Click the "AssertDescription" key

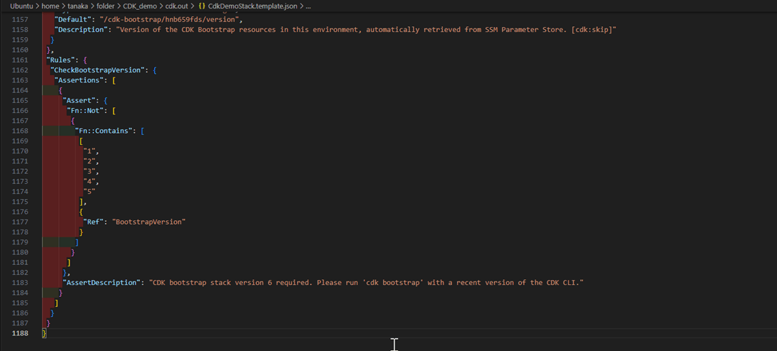pos(102,282)
